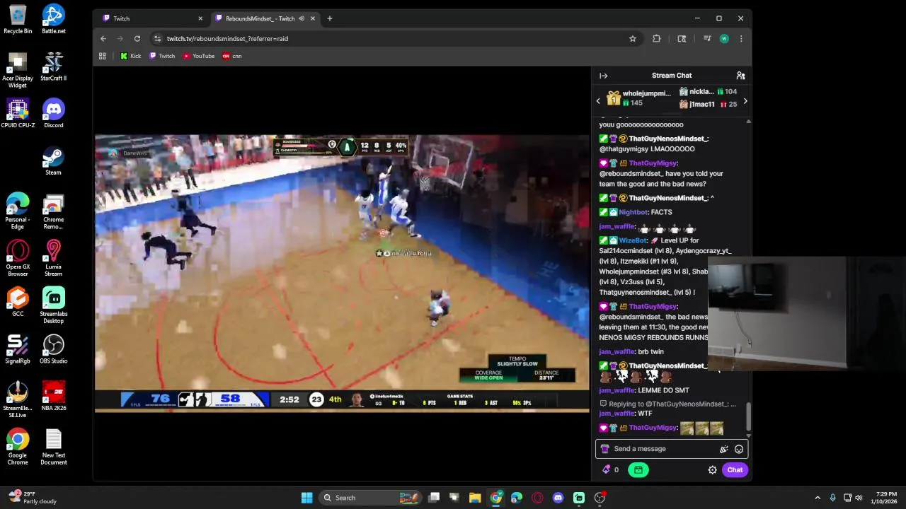Viewport: 906px width, 509px height.
Task: Open the chat celebration icon
Action: (723, 449)
